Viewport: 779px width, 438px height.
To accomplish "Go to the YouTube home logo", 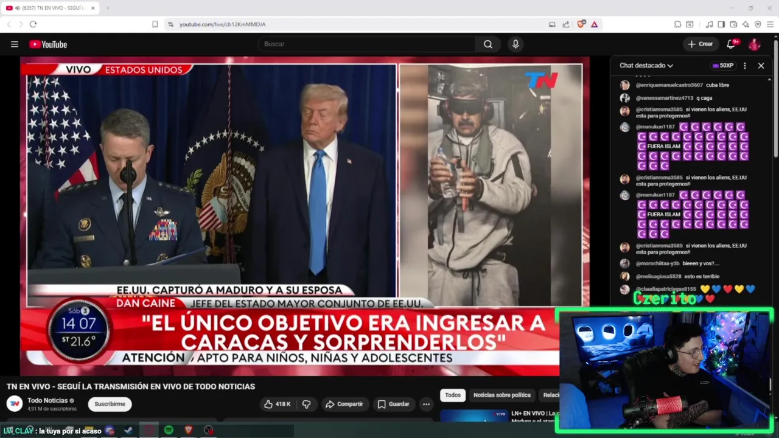I will [x=48, y=44].
